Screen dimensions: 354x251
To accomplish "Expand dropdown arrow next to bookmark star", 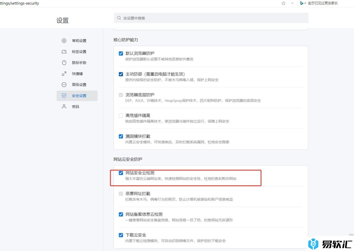I will coord(292,3).
